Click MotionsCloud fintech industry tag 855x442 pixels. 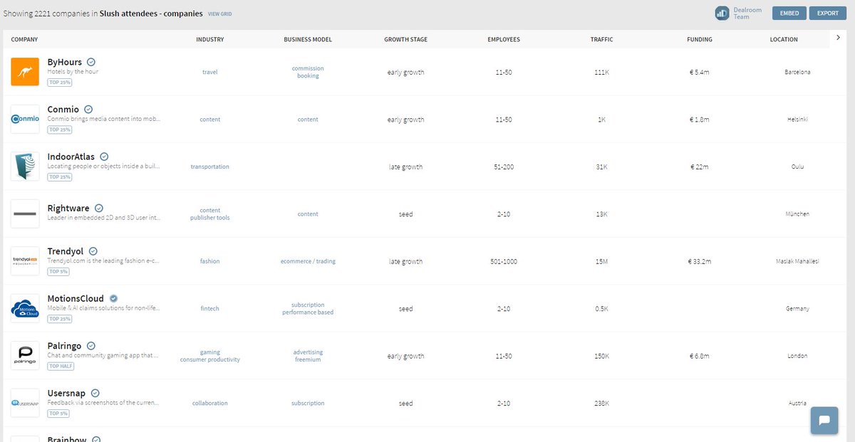click(x=210, y=309)
